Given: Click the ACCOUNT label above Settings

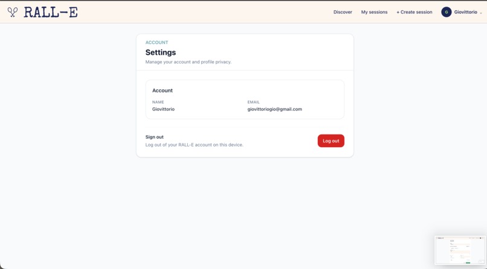Looking at the screenshot, I should pos(156,42).
